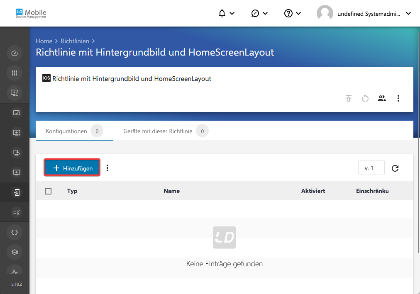Viewport: 420px width, 294px height.
Task: Open the devices overview sidebar icon
Action: 16,113
